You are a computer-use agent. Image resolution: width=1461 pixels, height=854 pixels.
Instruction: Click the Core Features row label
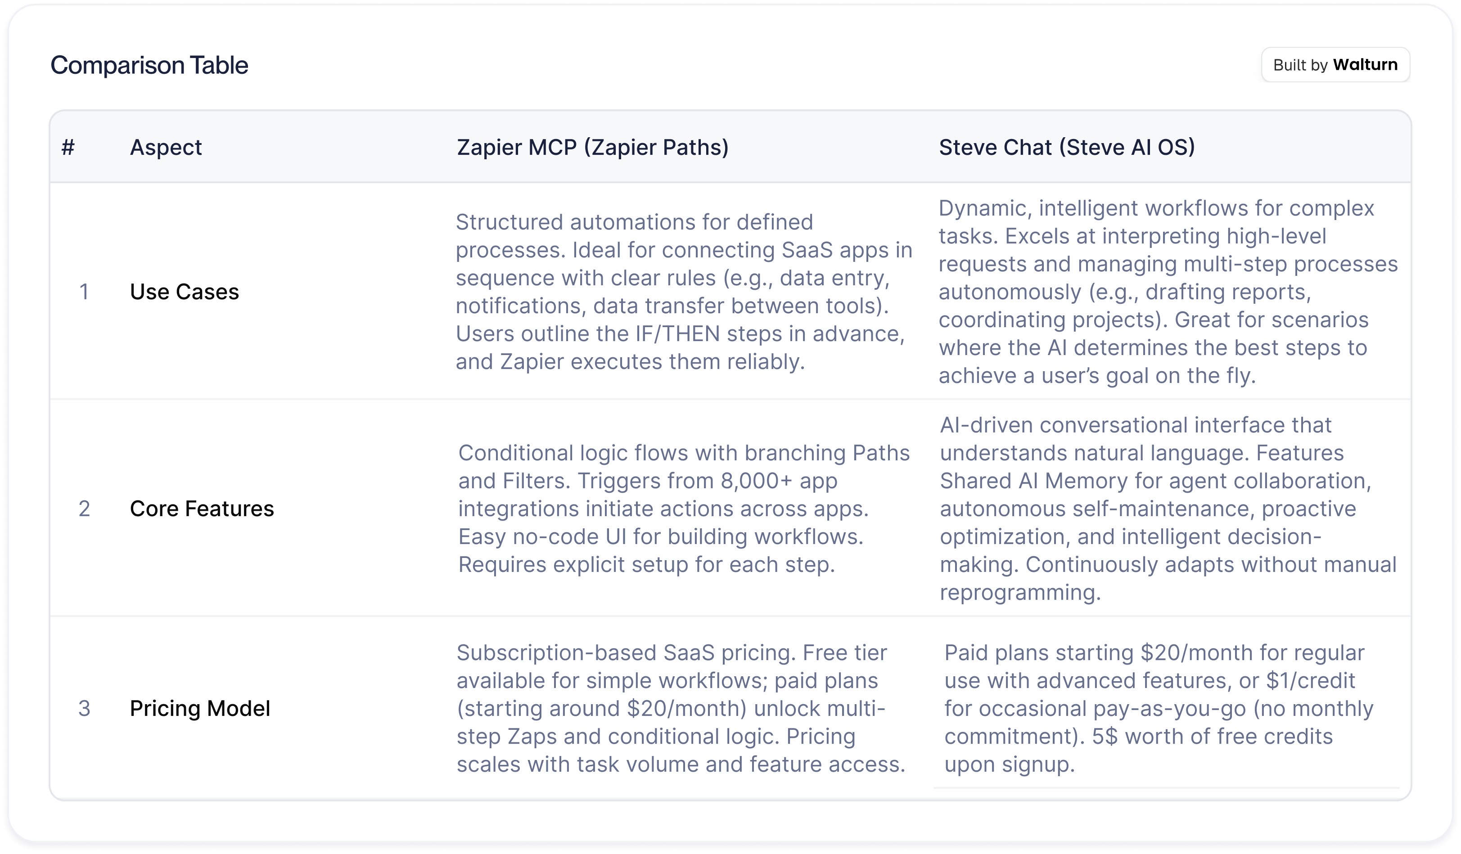tap(202, 508)
